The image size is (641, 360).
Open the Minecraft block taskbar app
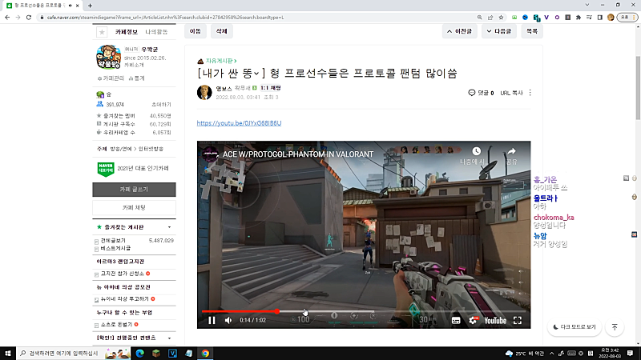pyautogui.click(x=156, y=353)
